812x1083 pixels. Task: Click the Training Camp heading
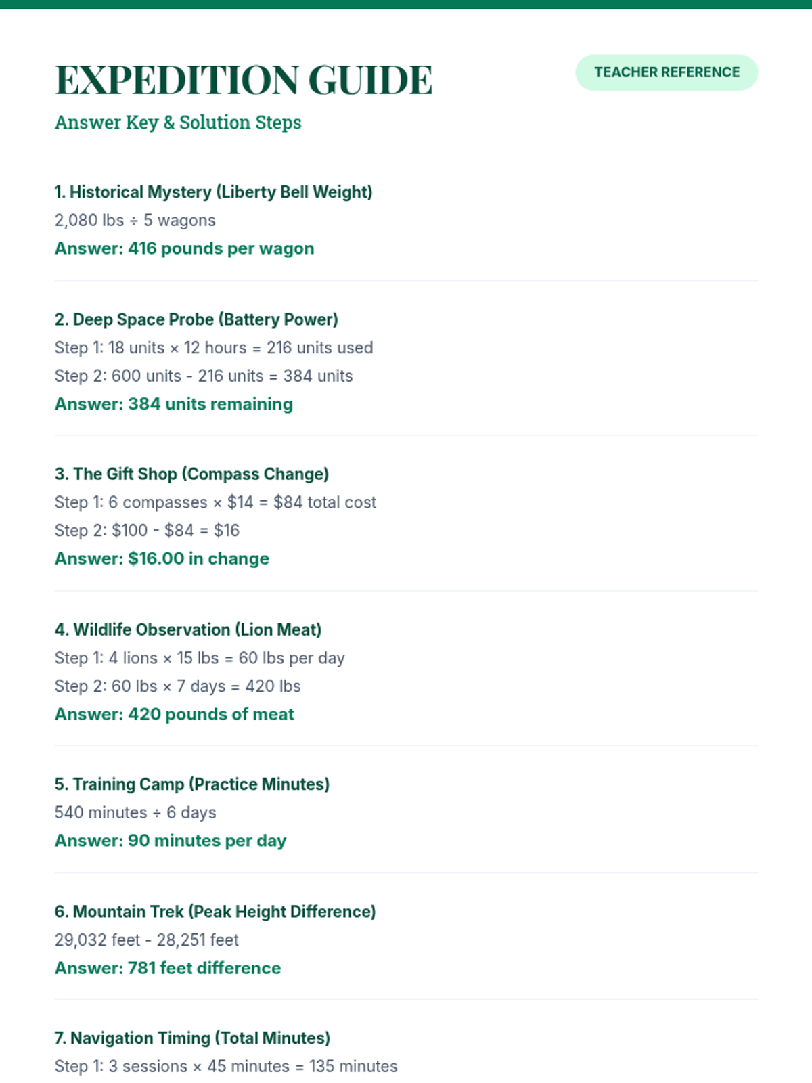click(x=191, y=784)
